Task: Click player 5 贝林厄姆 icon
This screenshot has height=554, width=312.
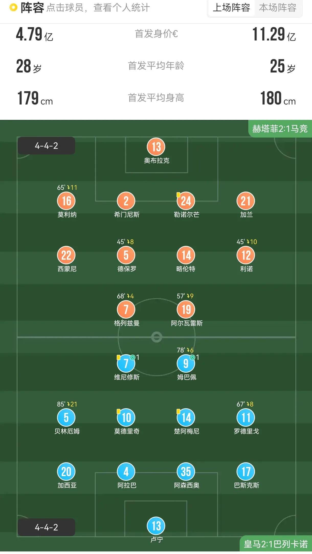Action: pyautogui.click(x=66, y=417)
